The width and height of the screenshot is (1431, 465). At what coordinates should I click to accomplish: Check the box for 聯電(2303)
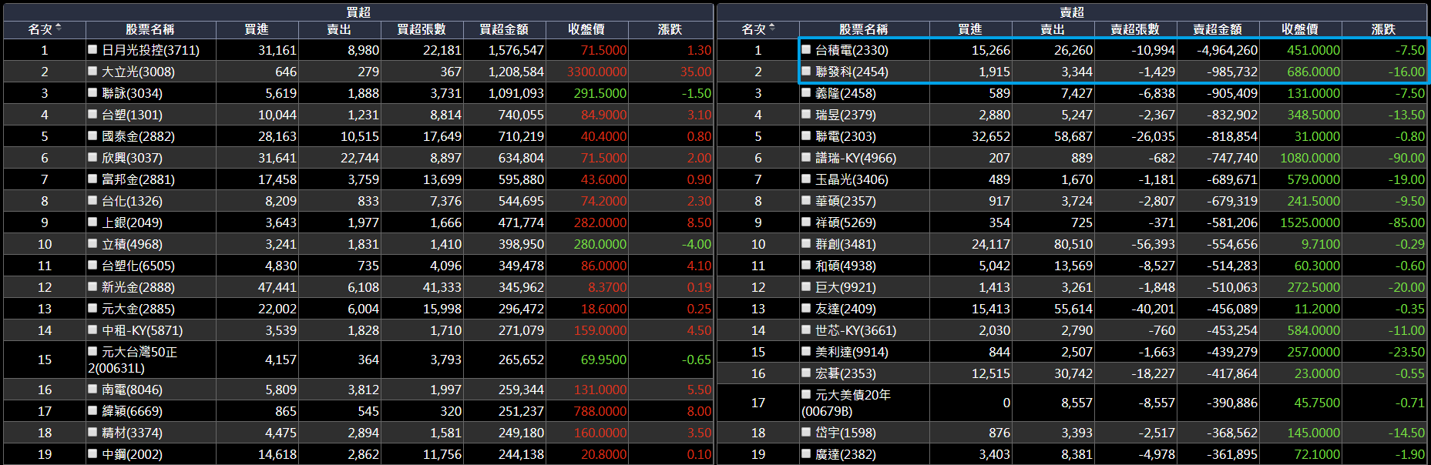pyautogui.click(x=806, y=135)
